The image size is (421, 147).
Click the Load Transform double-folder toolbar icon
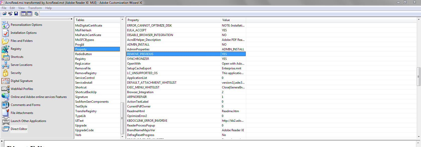tap(10, 14)
